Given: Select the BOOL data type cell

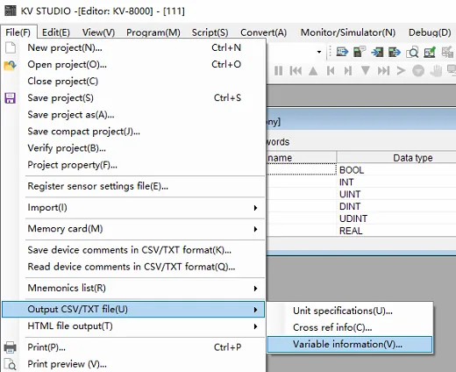Looking at the screenshot, I should (x=396, y=170).
